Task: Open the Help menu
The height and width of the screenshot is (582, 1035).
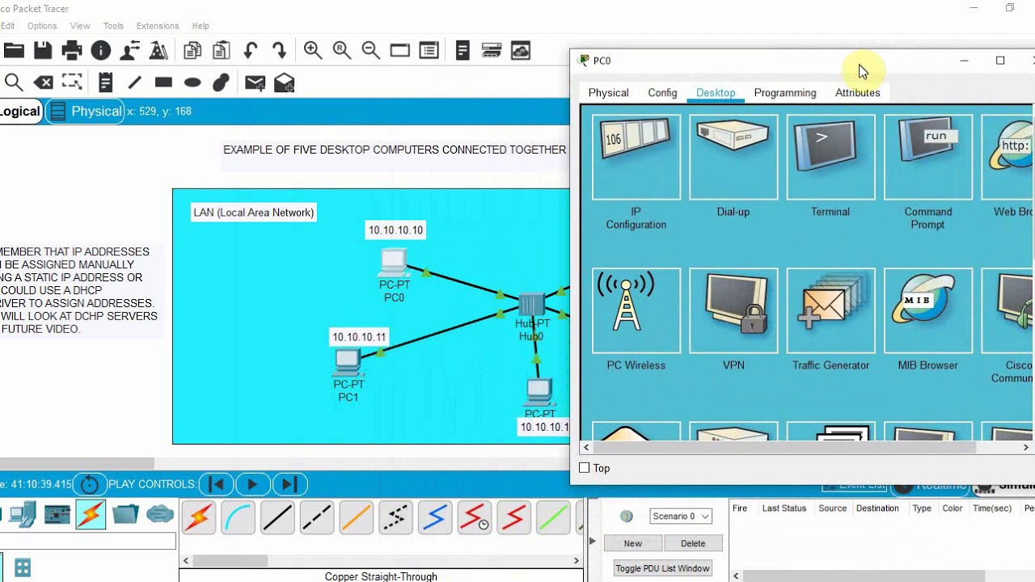Action: pyautogui.click(x=201, y=26)
